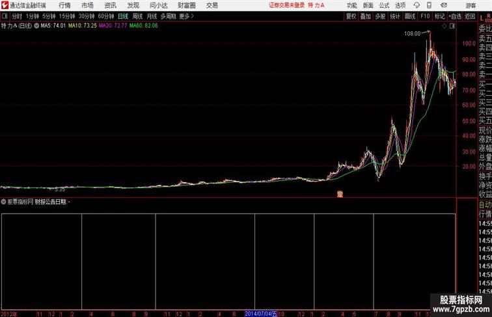Open the 版面 menu

coord(368,5)
